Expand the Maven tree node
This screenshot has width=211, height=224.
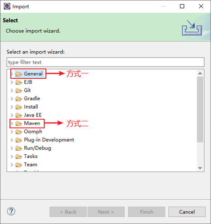click(12, 123)
